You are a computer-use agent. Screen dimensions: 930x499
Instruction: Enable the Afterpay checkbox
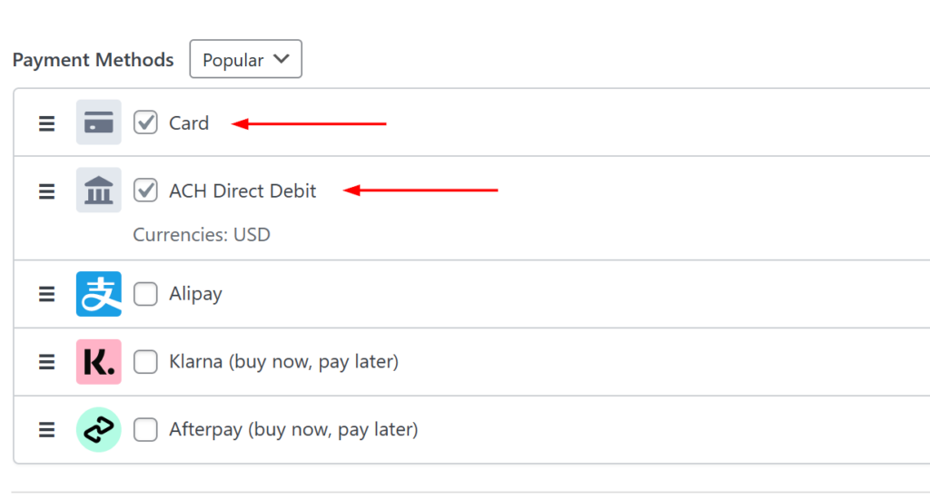[x=145, y=430]
